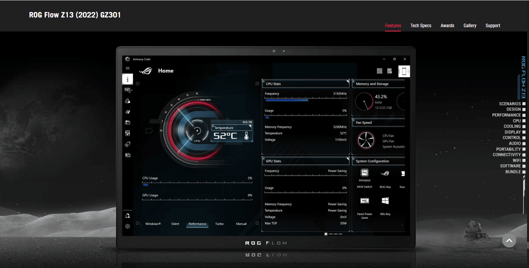Switch to the Support tab
The image size is (529, 268).
(493, 26)
